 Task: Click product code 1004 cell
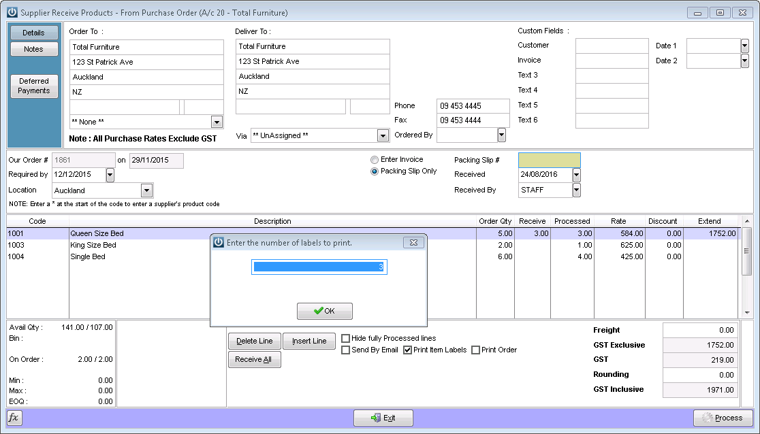coord(38,256)
